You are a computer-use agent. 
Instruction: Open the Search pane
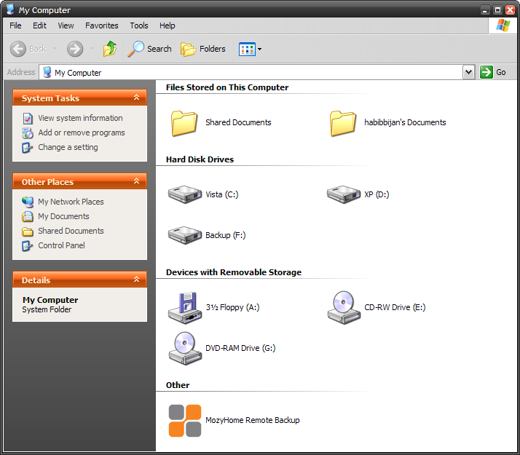click(x=149, y=49)
